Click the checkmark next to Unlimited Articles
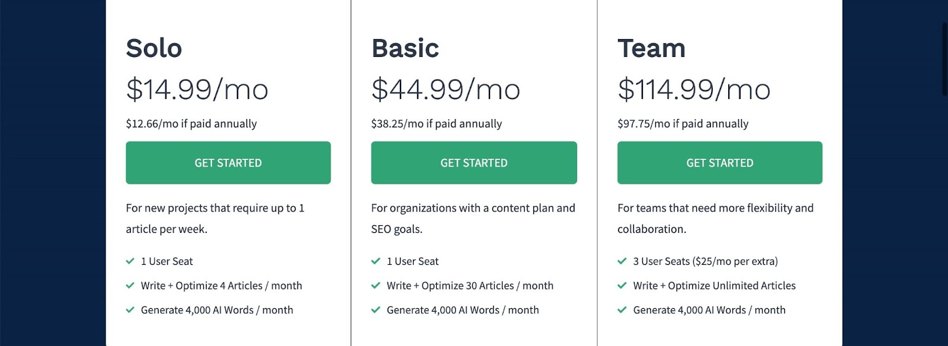Image resolution: width=948 pixels, height=346 pixels. 622,286
